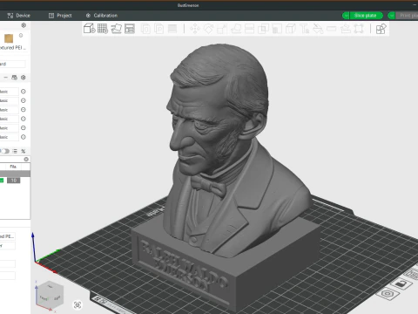Viewport: 418px width, 314px height.
Task: Click the Add model cube icon
Action: tap(89, 29)
